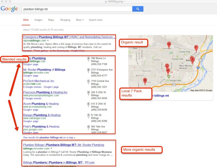Expand the arrow next to billings.mrrooter.com/
This screenshot has height=167, width=217.
pyautogui.click(x=51, y=149)
